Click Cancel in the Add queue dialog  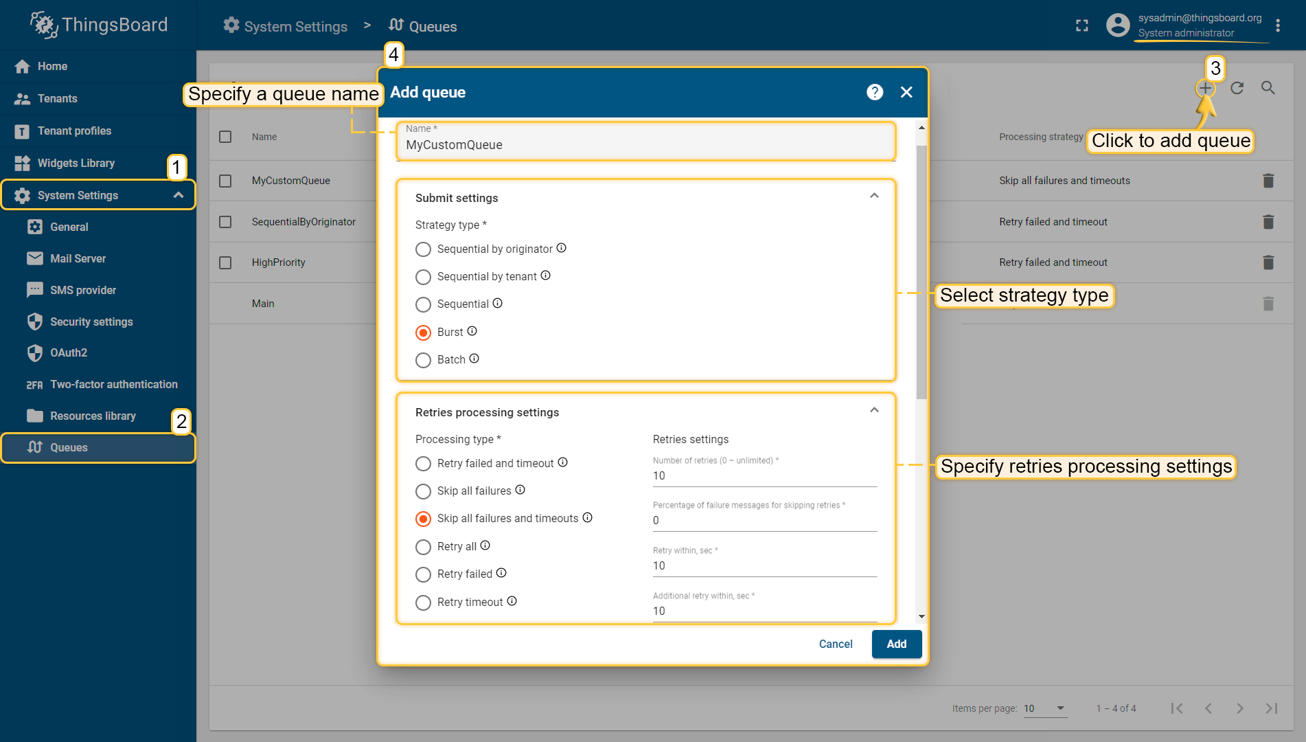[x=836, y=644]
